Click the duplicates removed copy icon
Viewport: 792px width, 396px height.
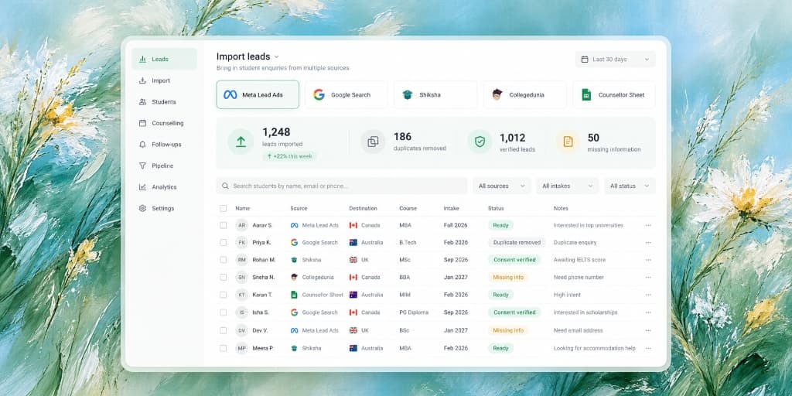pyautogui.click(x=373, y=142)
